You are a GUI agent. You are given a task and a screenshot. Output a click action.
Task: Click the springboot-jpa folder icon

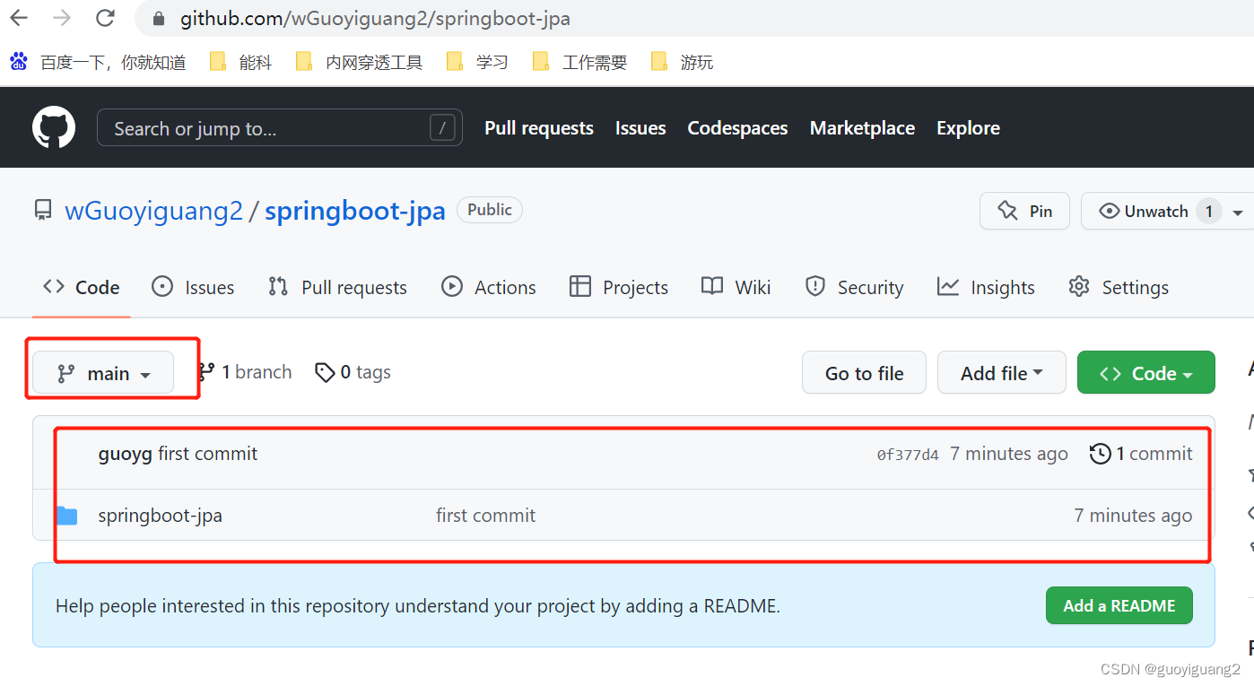tap(66, 516)
